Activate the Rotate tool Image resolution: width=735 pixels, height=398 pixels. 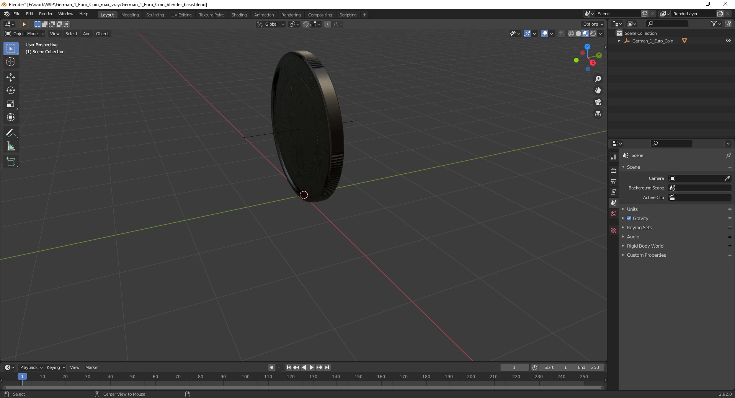coord(11,90)
